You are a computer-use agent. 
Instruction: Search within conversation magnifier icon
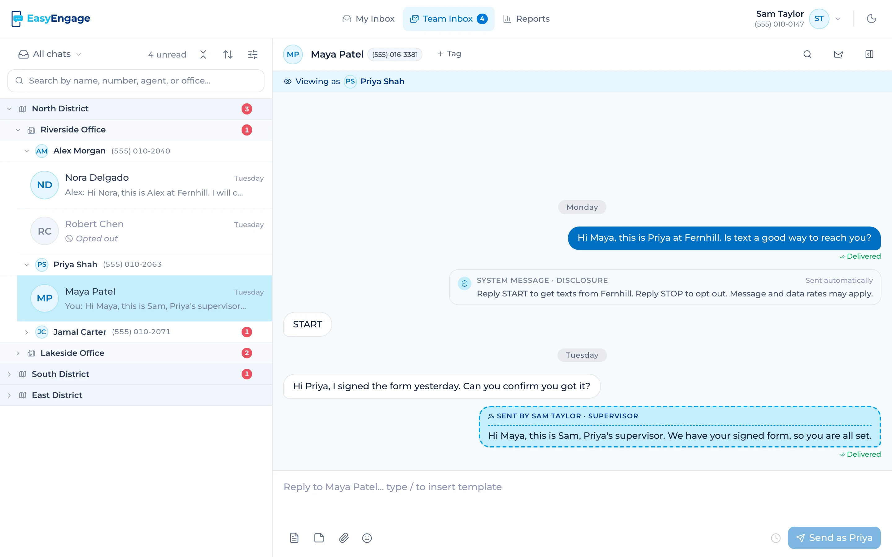click(x=807, y=54)
